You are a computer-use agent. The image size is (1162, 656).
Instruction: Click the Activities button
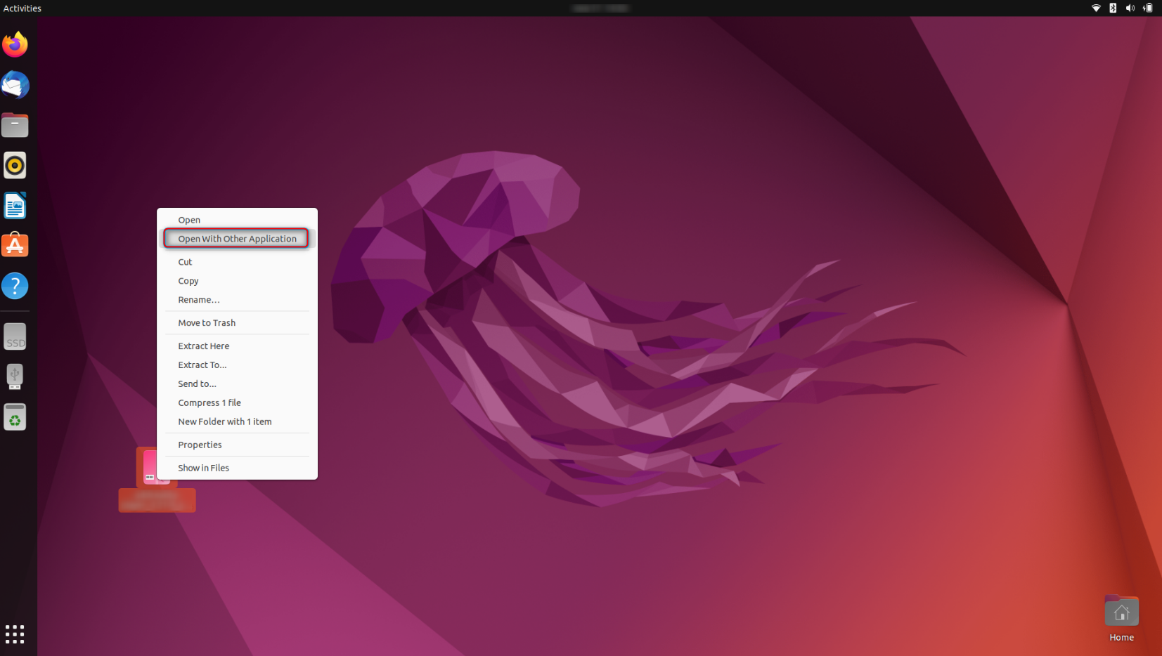click(x=22, y=8)
